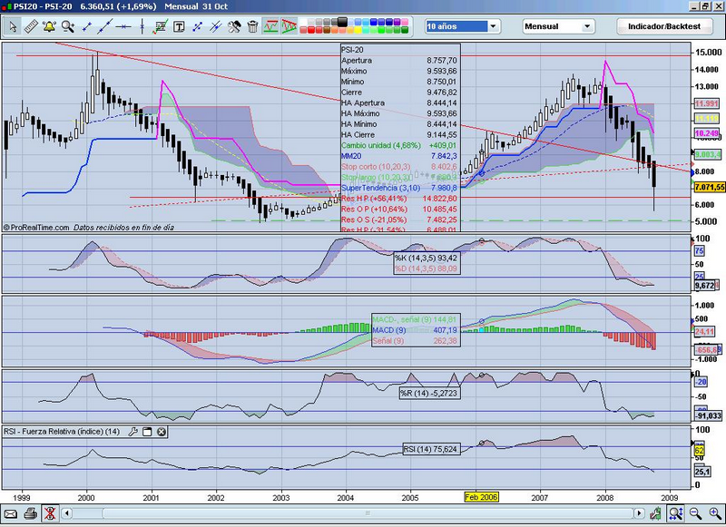Select the magnifier zoom tool
This screenshot has height=527, width=726.
65,27
